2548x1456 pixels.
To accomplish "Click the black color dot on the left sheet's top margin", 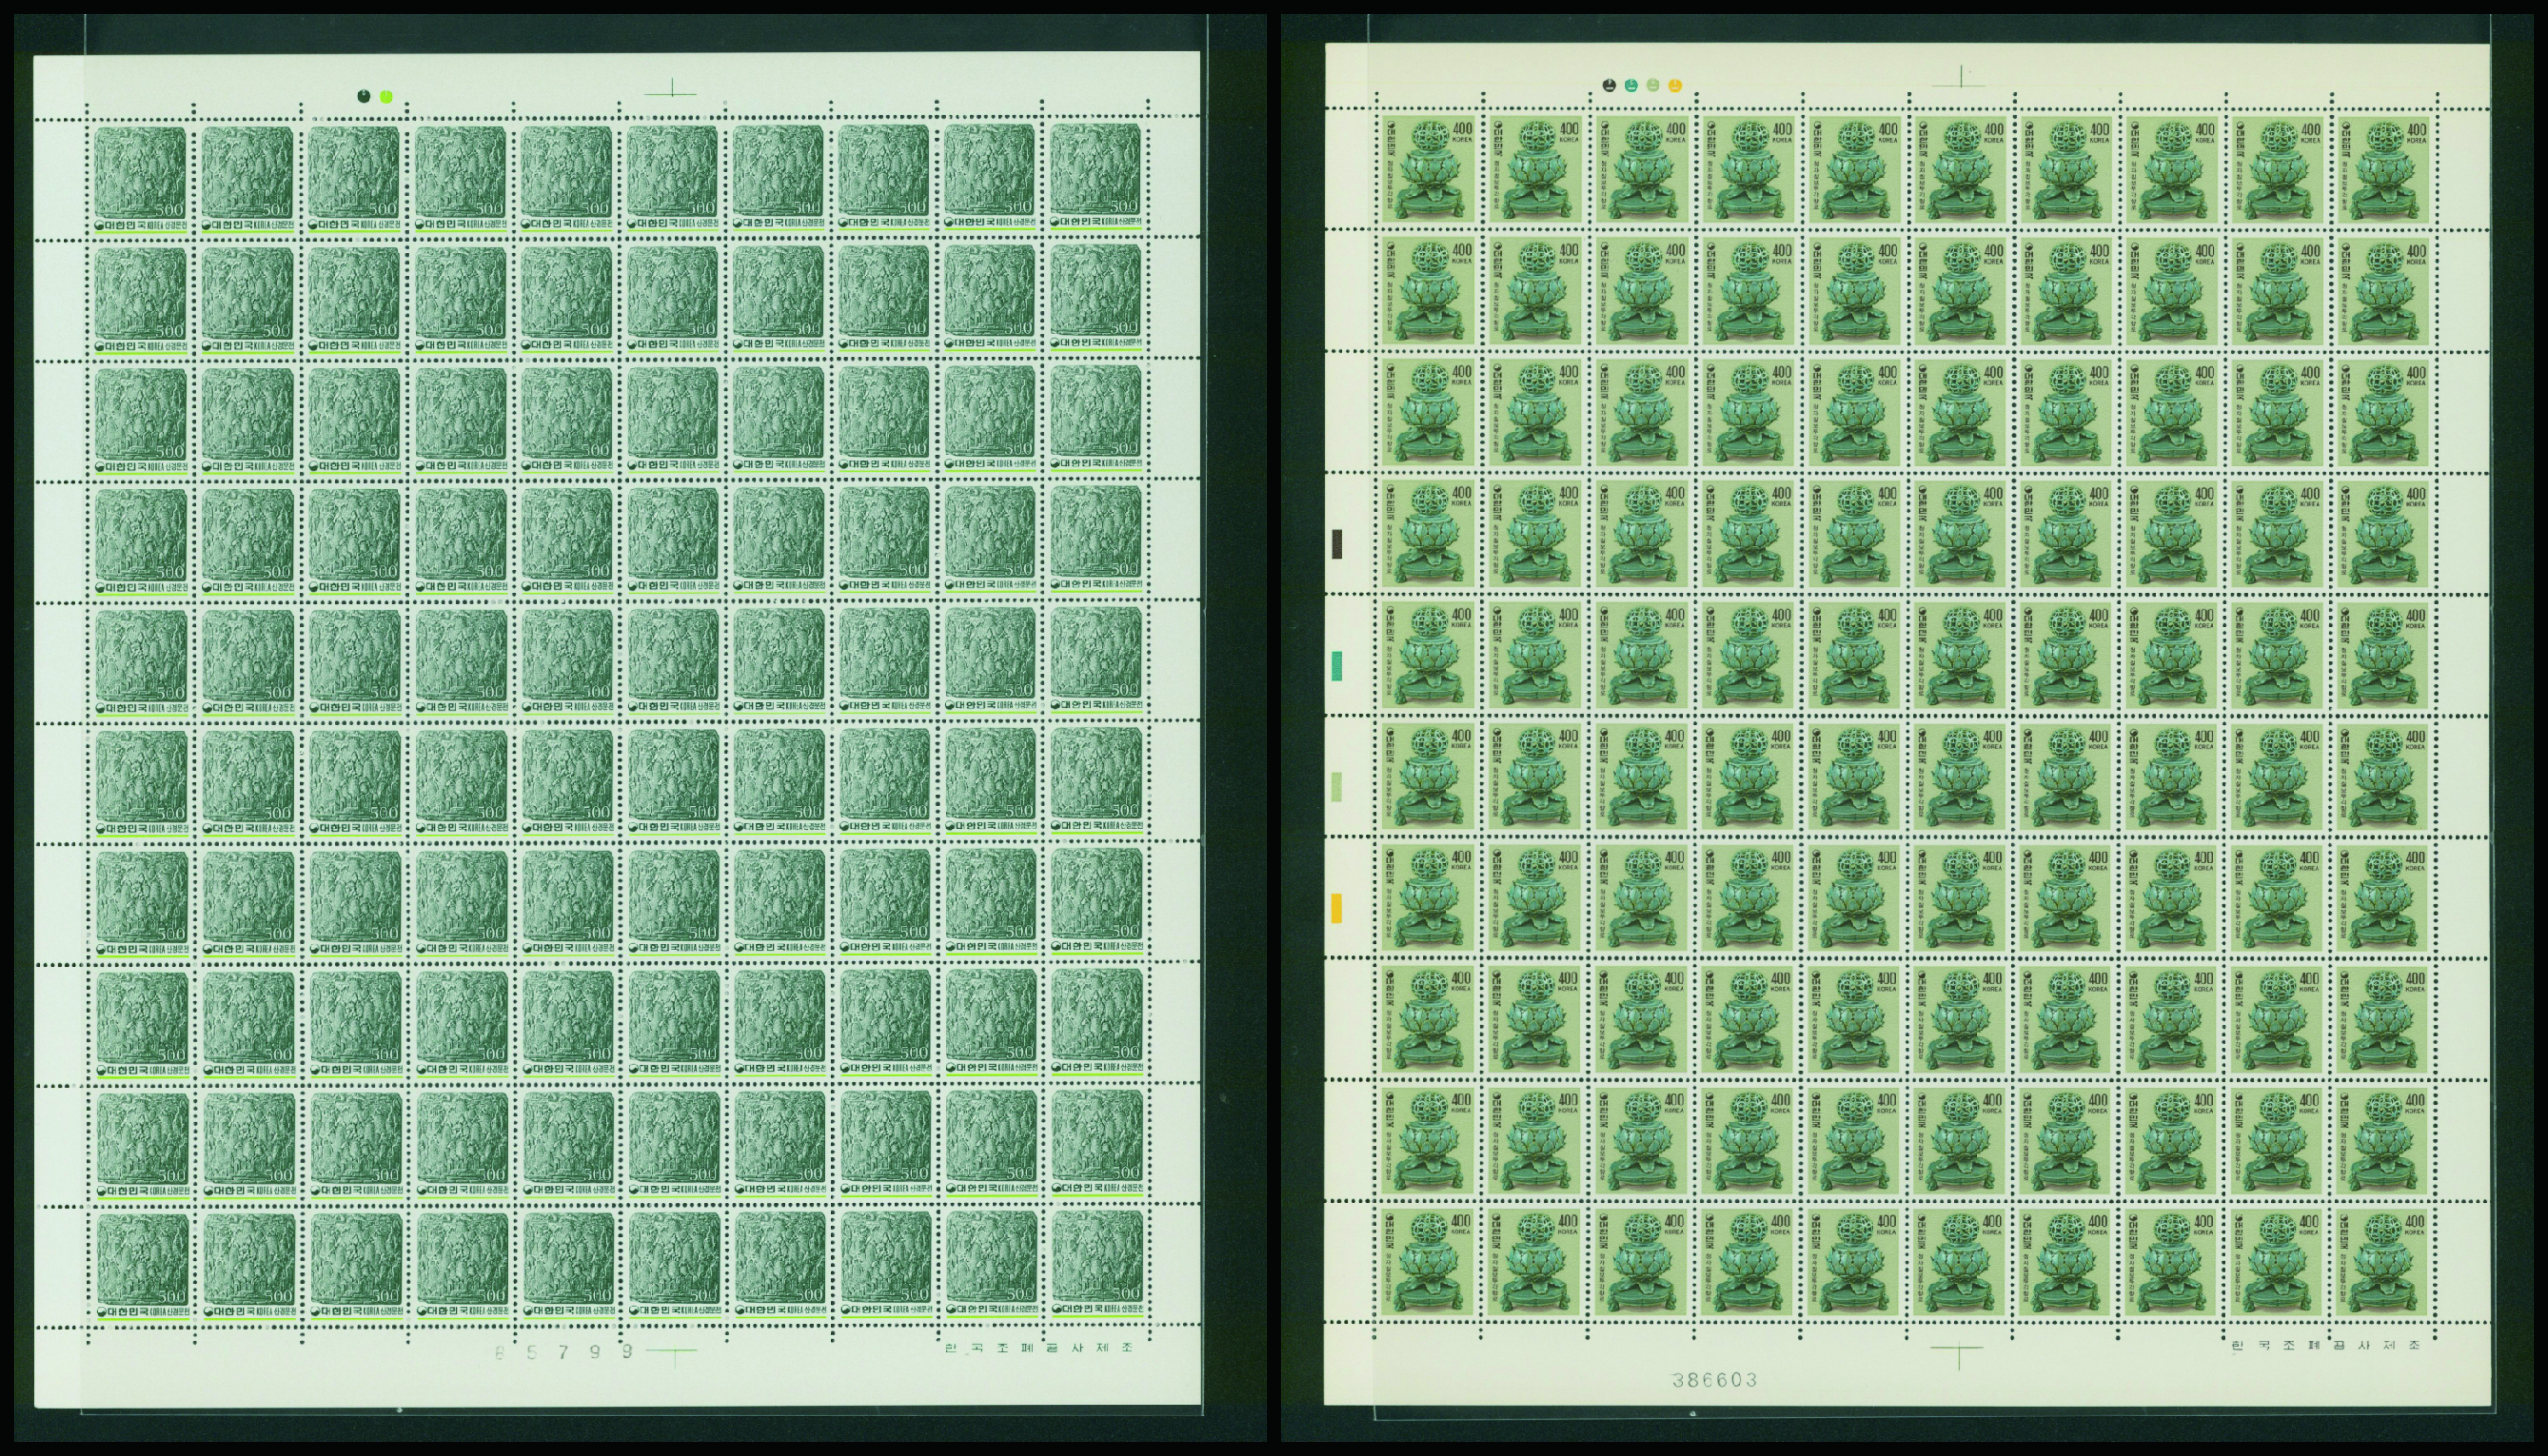I will (364, 97).
